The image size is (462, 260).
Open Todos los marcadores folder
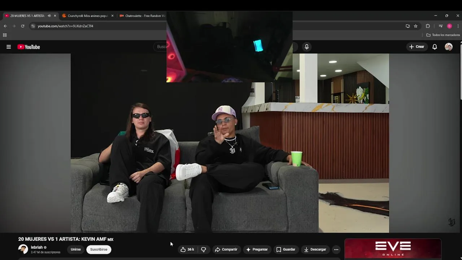coord(443,35)
